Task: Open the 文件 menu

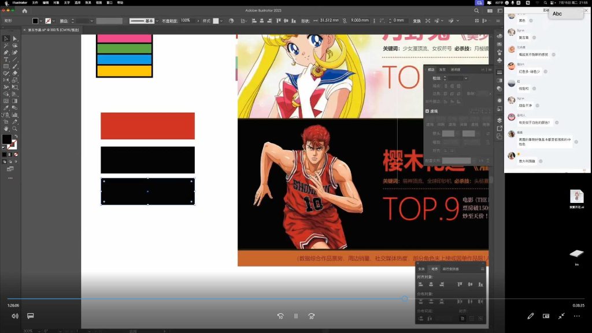Action: [x=35, y=3]
